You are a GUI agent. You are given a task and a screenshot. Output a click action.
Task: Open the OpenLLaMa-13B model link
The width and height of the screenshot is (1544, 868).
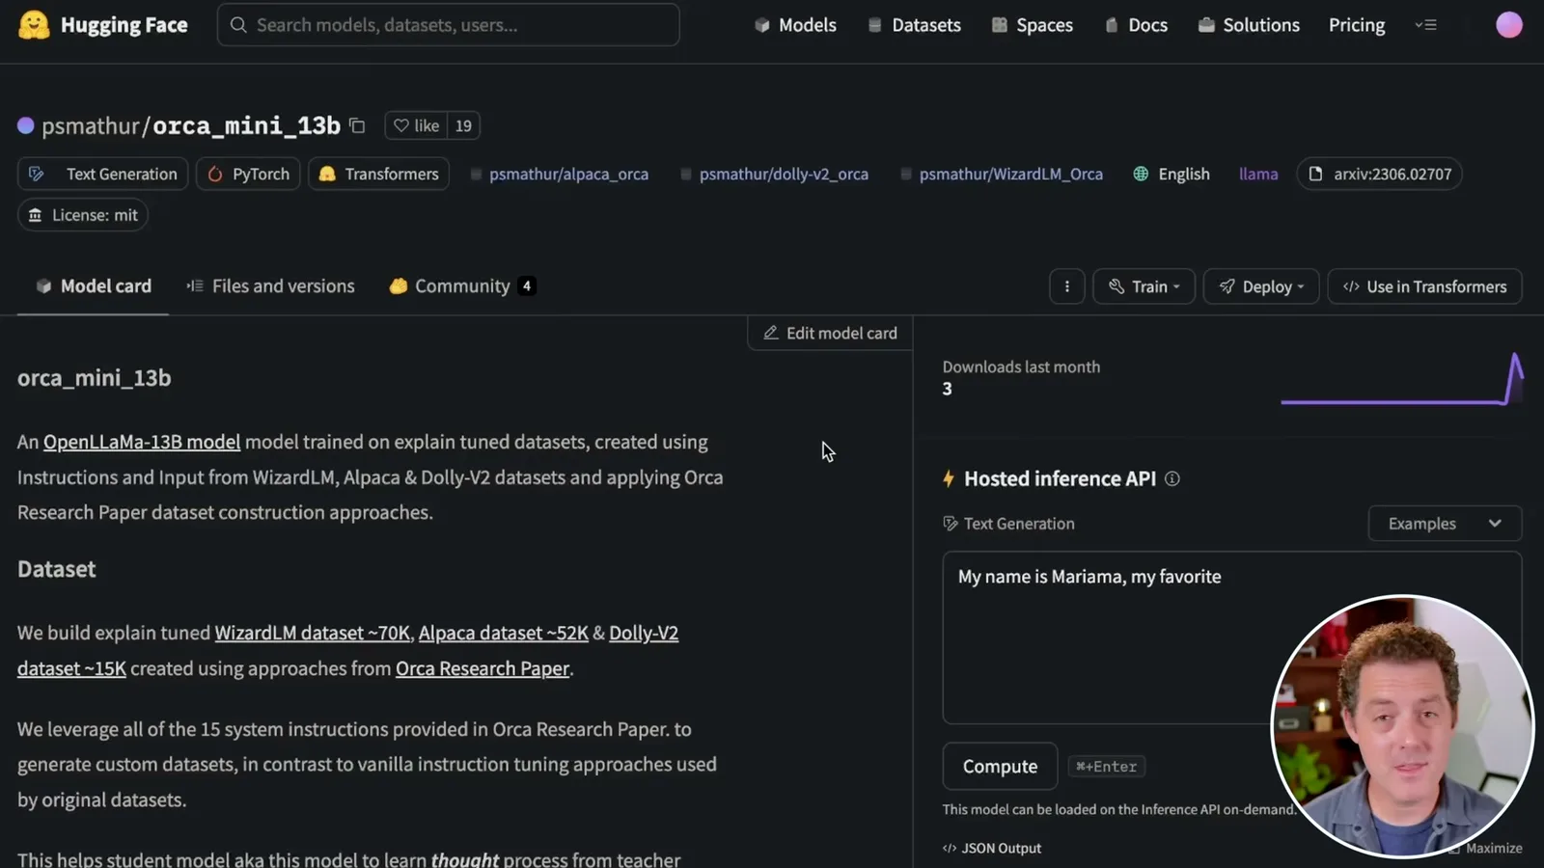click(x=142, y=442)
